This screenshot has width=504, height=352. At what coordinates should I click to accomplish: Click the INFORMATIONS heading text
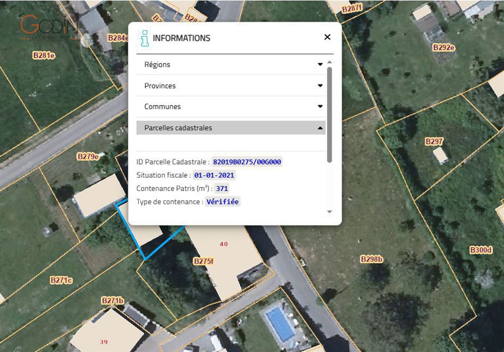(182, 38)
